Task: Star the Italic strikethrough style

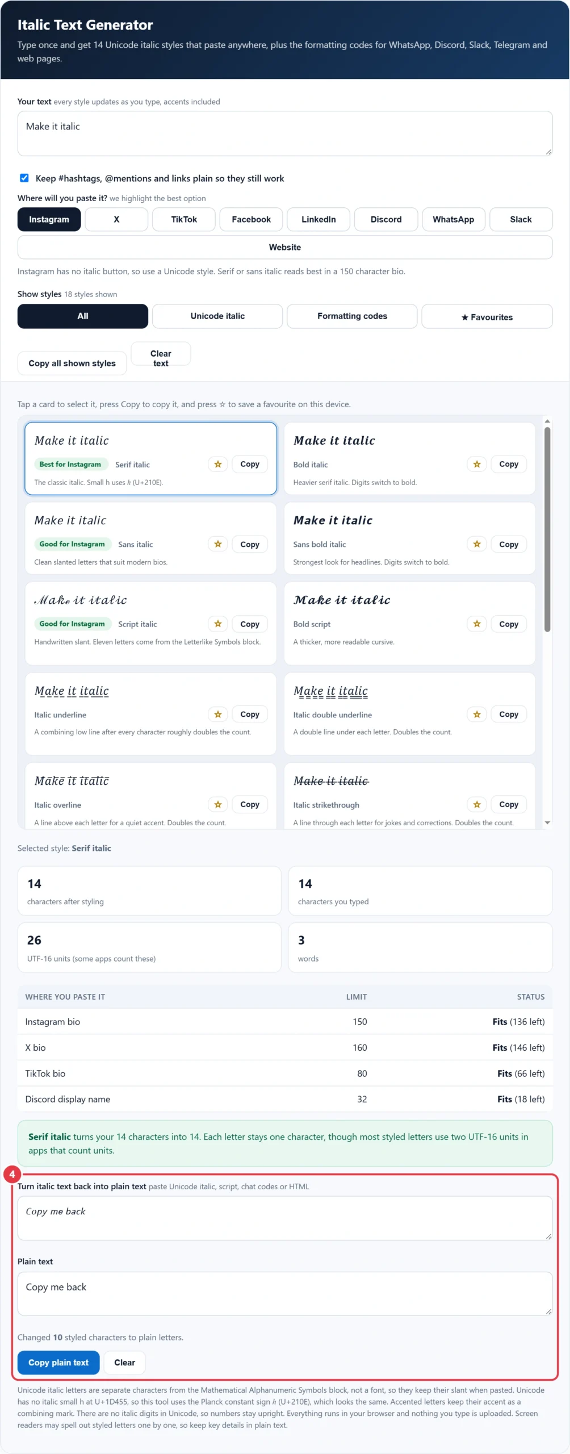Action: tap(477, 804)
